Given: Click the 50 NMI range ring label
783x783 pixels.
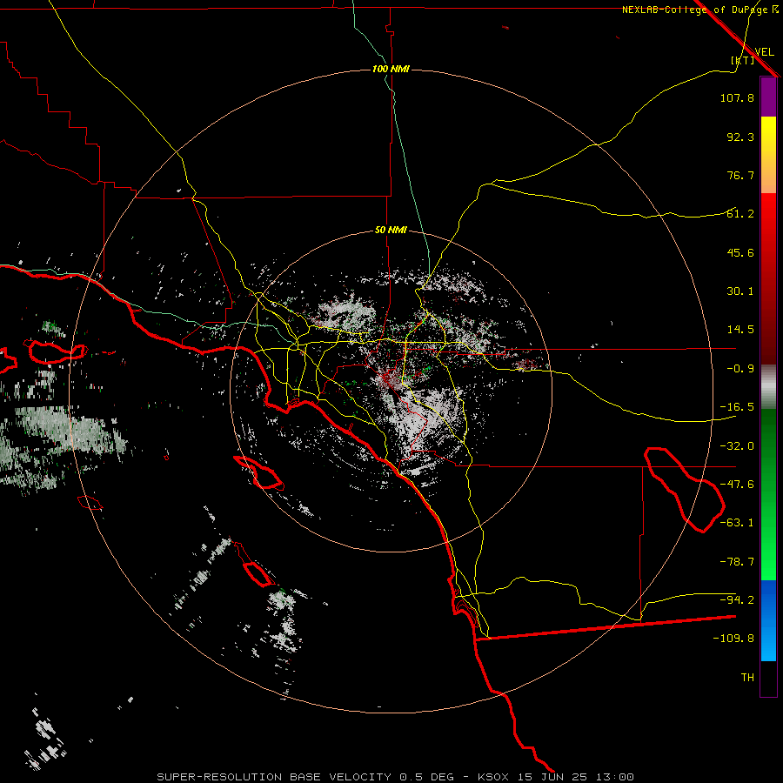Looking at the screenshot, I should 391,231.
